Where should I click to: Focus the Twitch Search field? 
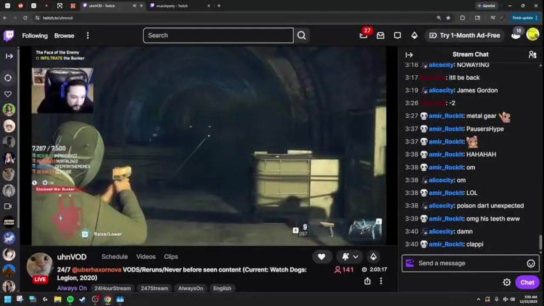(218, 35)
